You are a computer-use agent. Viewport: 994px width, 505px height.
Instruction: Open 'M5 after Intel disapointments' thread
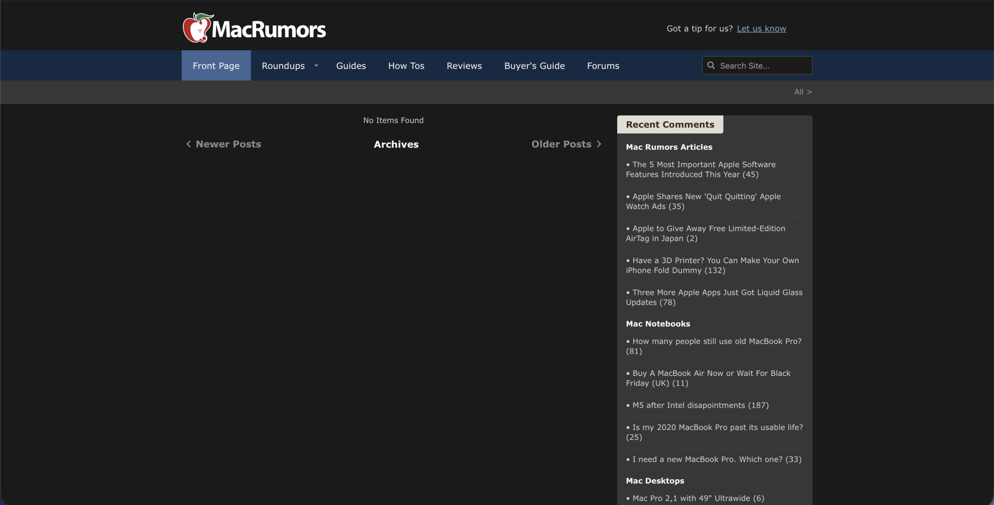[697, 405]
